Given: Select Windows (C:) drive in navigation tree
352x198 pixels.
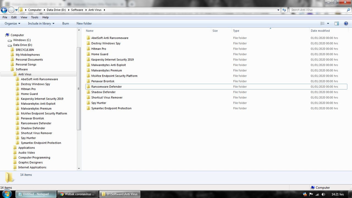Looking at the screenshot, I should pos(22,40).
